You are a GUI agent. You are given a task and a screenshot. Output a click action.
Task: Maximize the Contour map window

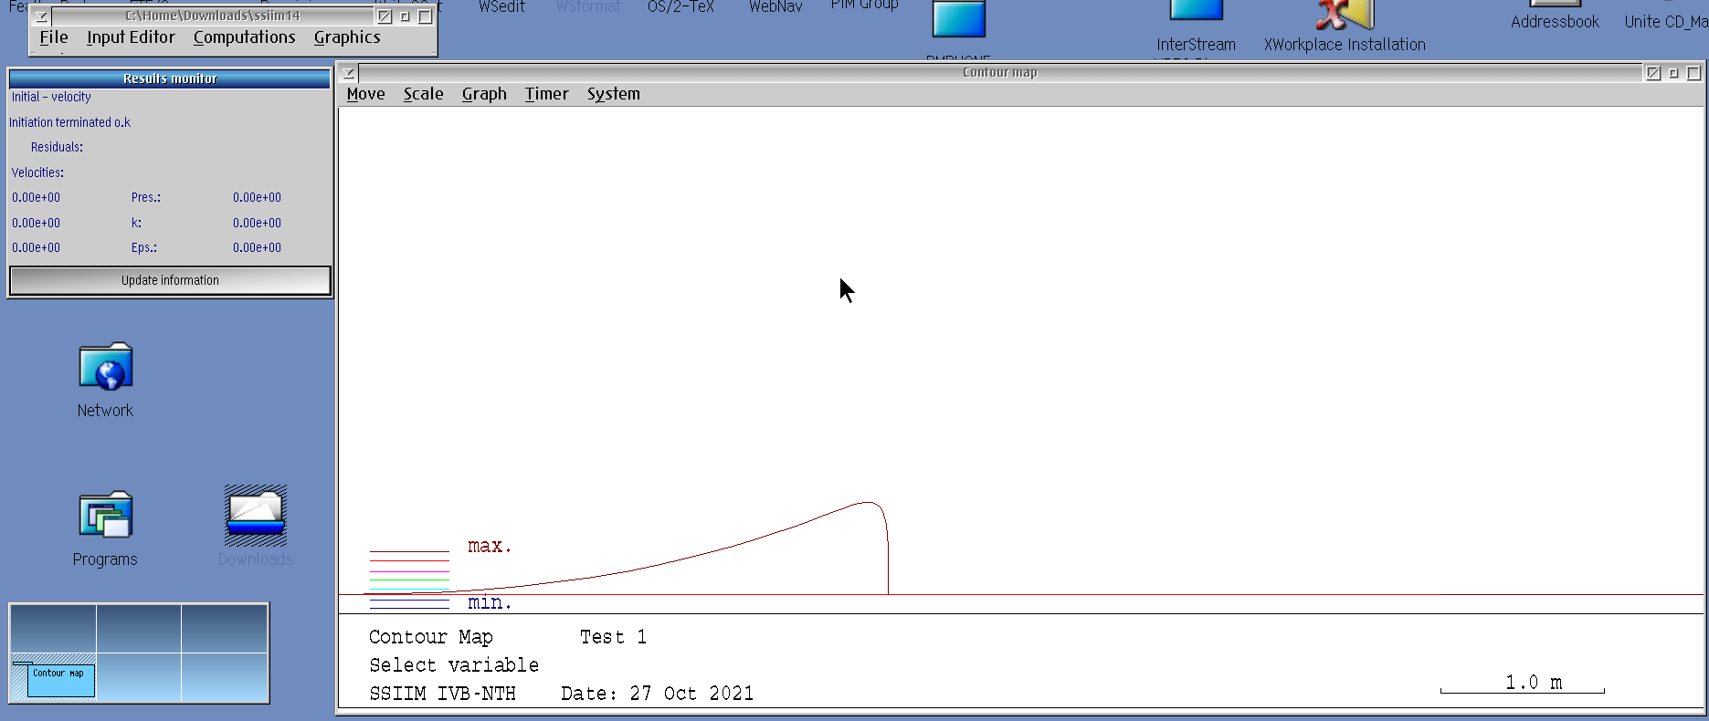coord(1693,73)
